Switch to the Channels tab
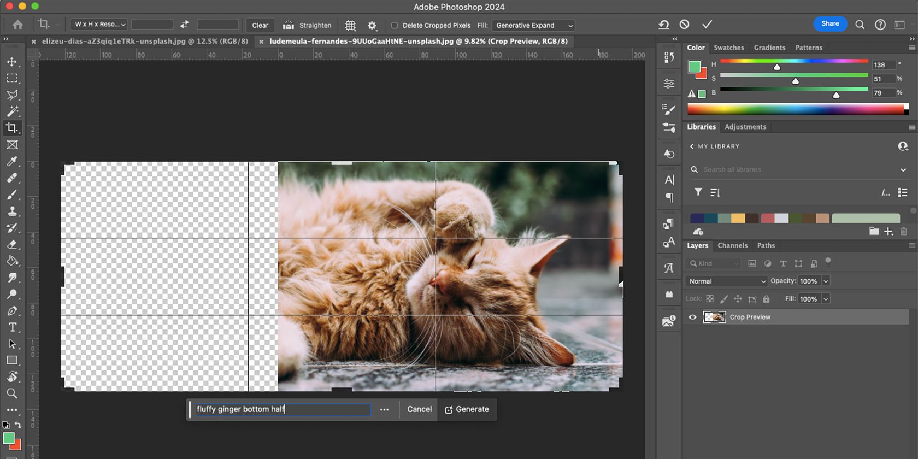This screenshot has height=459, width=918. (x=732, y=246)
